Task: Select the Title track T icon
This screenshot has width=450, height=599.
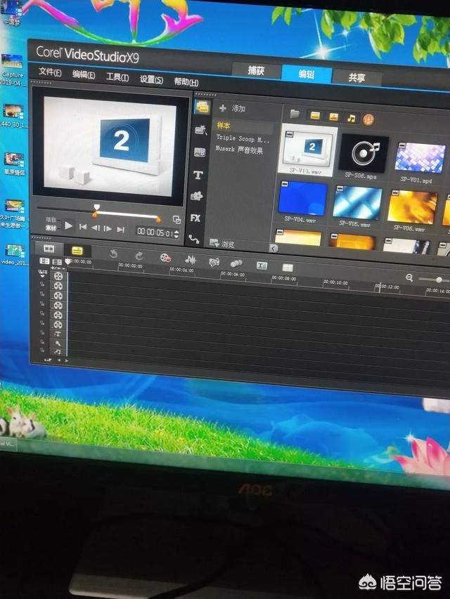Action: tap(58, 334)
